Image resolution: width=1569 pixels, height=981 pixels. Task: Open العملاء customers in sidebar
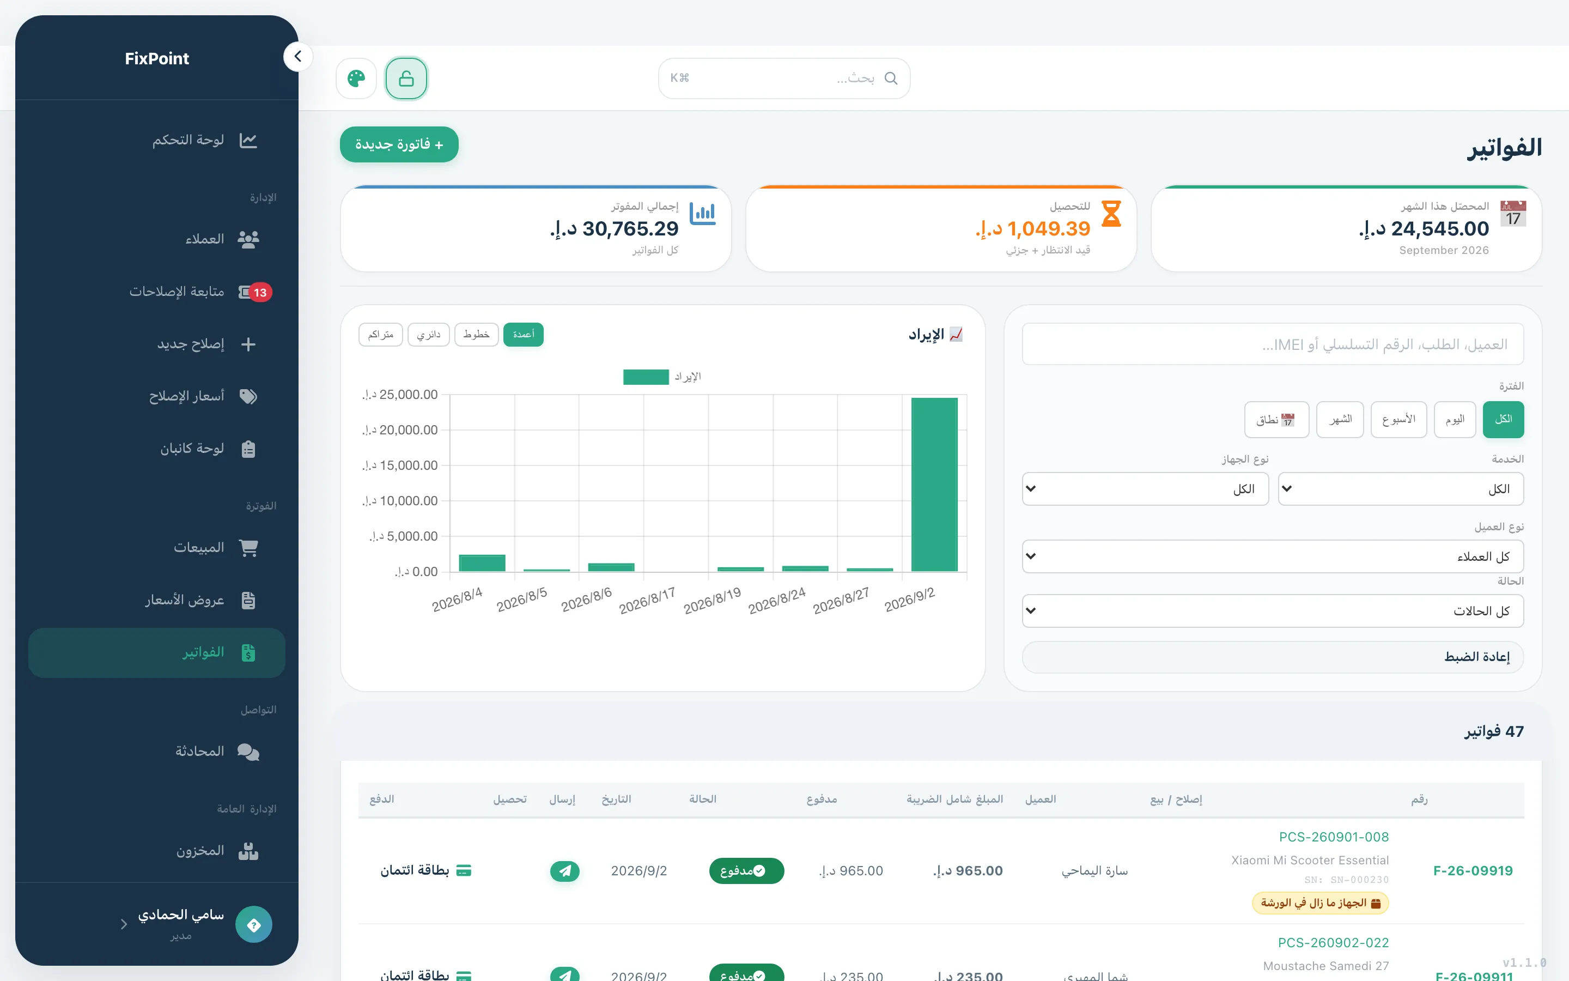pyautogui.click(x=157, y=239)
